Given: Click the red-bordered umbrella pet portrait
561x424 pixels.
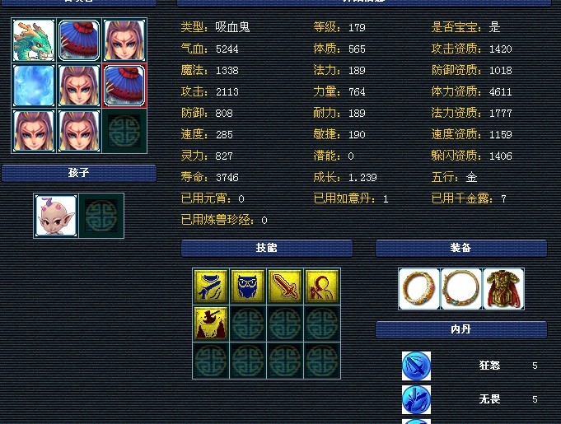Looking at the screenshot, I should 124,86.
